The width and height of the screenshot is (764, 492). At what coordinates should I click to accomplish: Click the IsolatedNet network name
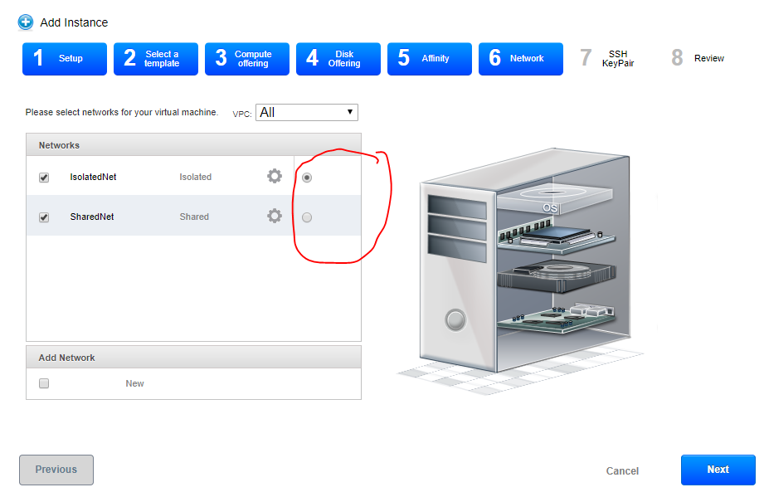tap(93, 177)
